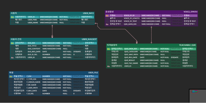Click the F_REG_DATE column name

[32, 91]
